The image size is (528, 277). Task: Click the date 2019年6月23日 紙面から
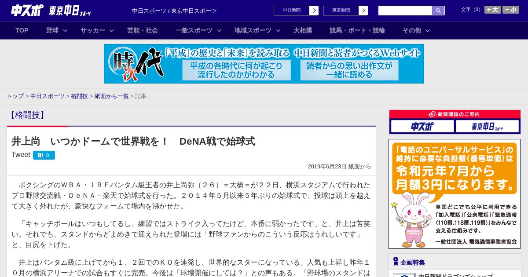(339, 167)
